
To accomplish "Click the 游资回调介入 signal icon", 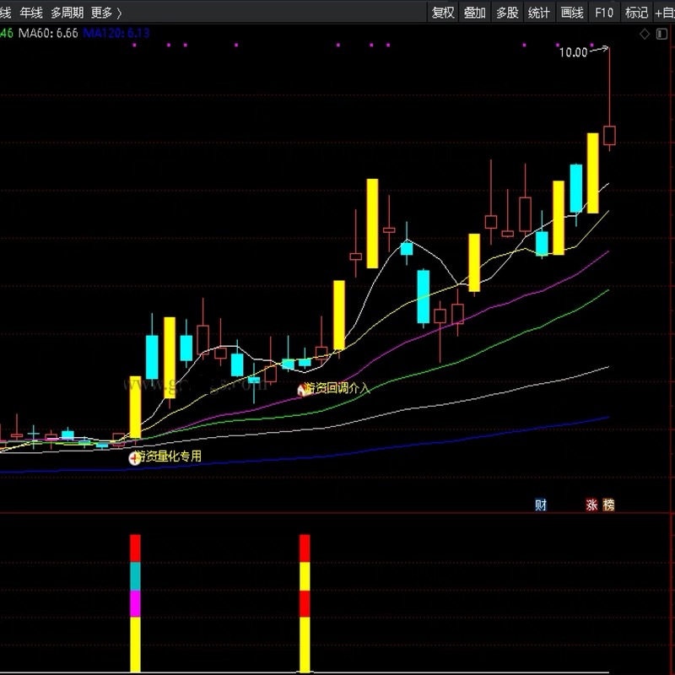I will pos(302,390).
